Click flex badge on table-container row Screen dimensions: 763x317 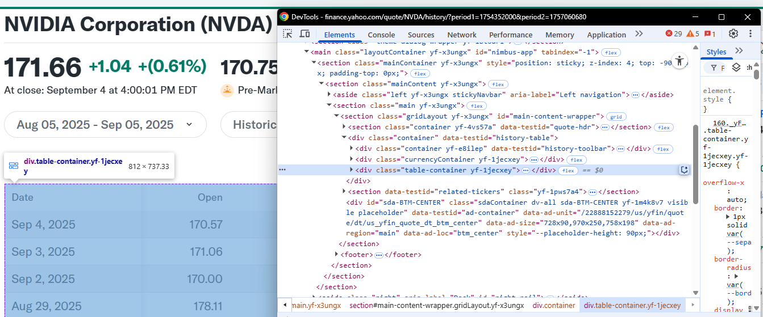tap(567, 170)
